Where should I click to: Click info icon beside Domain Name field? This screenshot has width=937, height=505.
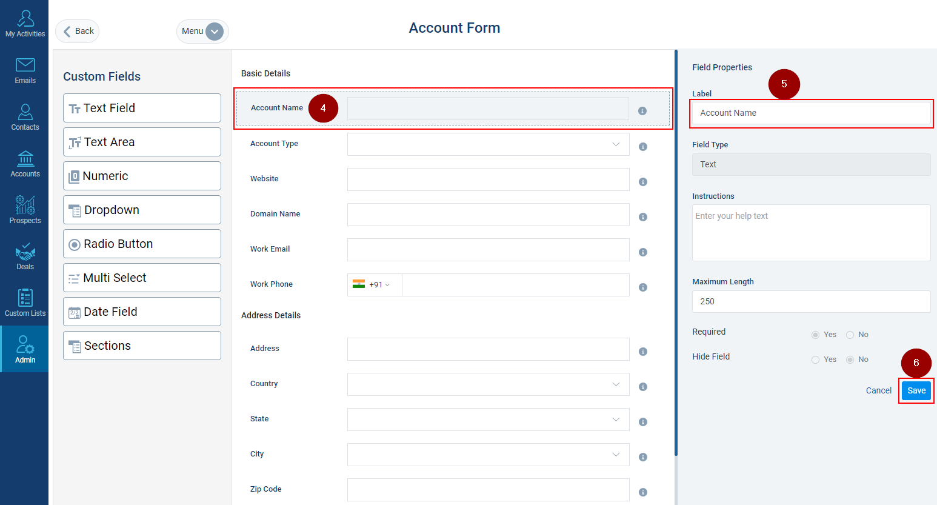[x=643, y=217]
